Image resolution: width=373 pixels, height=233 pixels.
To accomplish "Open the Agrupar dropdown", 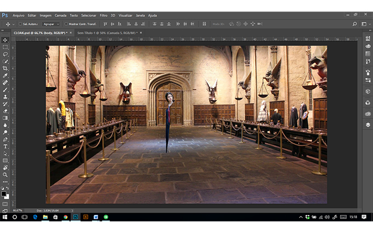I will (50, 24).
